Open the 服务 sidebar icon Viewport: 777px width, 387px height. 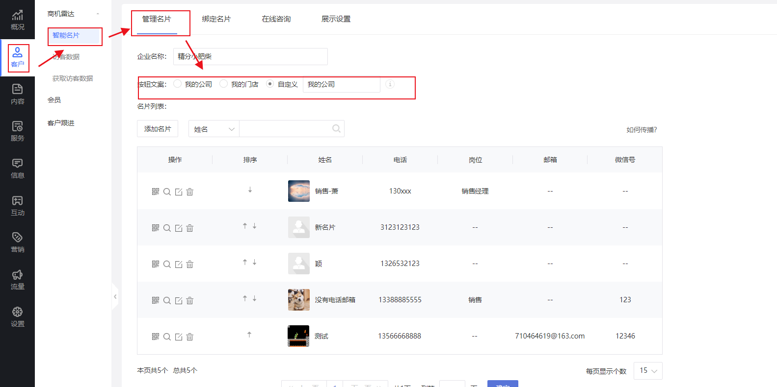17,131
